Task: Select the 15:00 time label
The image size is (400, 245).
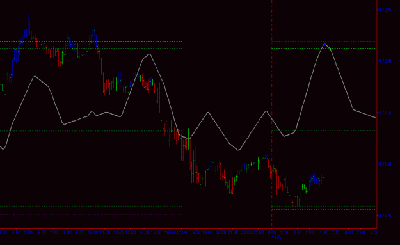Action: pos(156,232)
